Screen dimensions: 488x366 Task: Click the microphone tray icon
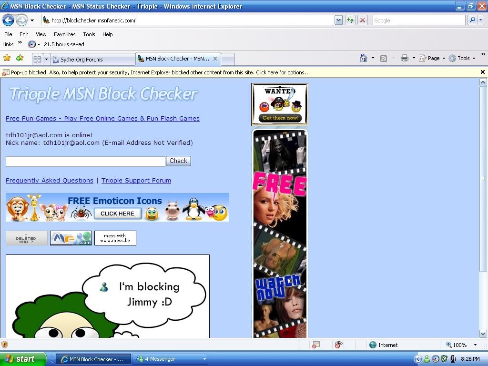[x=453, y=359]
